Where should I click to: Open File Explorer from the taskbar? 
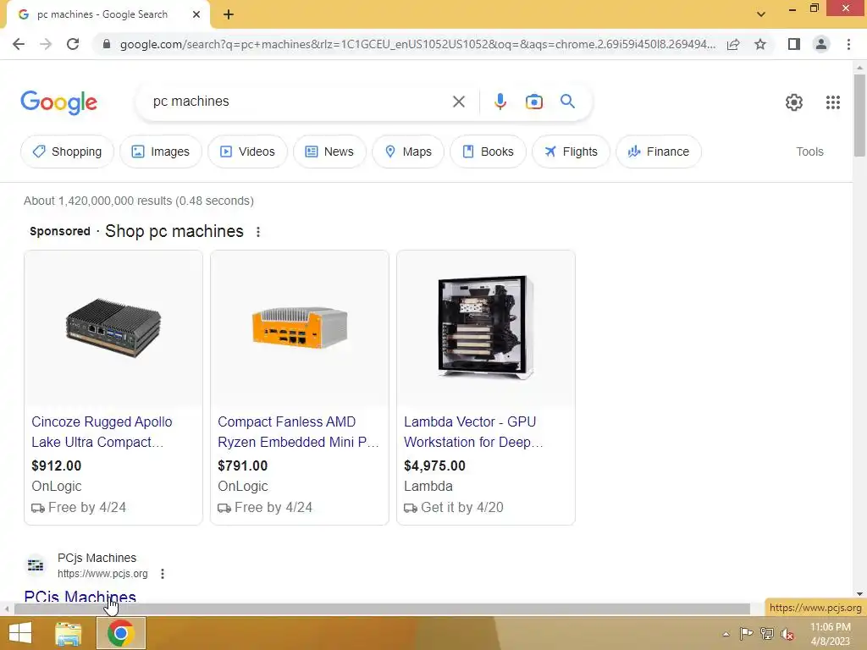69,633
